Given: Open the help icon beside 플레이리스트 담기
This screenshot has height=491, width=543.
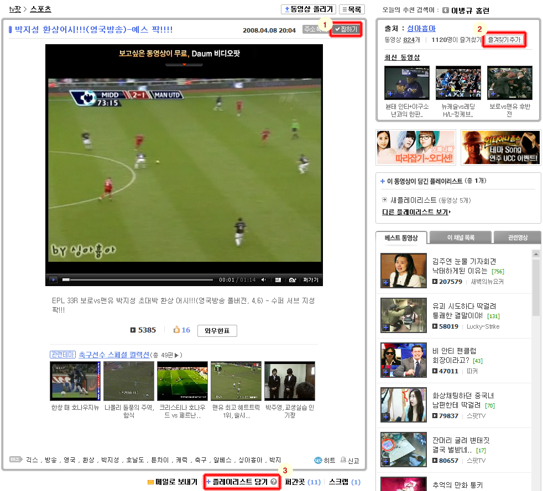Looking at the screenshot, I should [274, 482].
